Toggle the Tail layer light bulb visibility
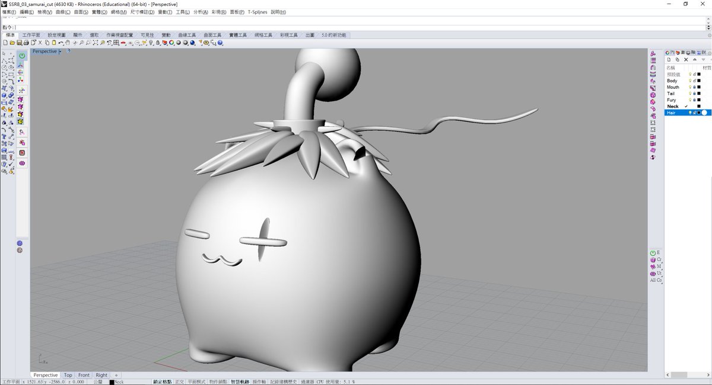Viewport: 712px width, 385px height. pos(690,94)
